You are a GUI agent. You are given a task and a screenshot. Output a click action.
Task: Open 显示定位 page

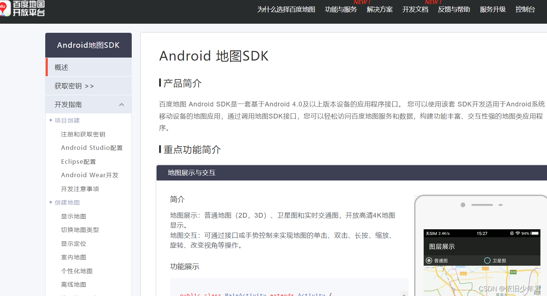pyautogui.click(x=74, y=244)
